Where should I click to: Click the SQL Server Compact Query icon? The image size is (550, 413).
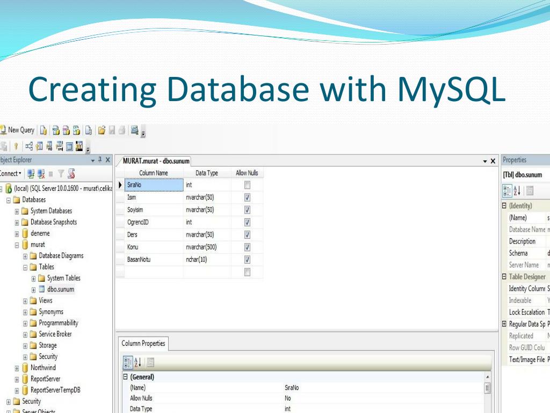[x=89, y=130]
